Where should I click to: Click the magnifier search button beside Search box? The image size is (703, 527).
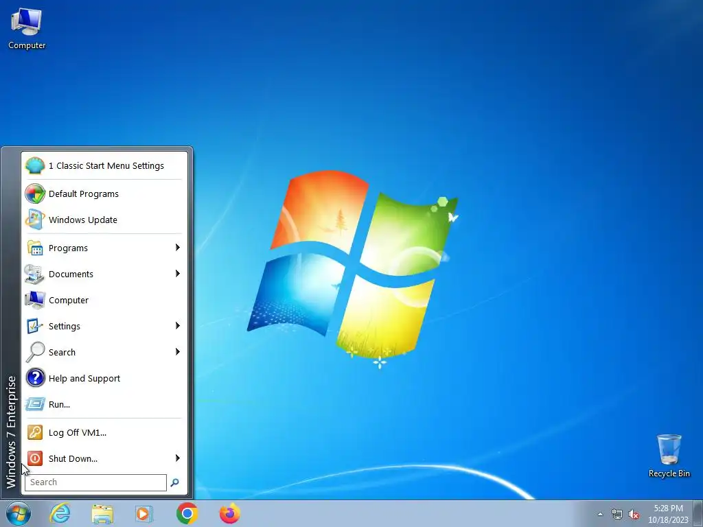coord(175,482)
